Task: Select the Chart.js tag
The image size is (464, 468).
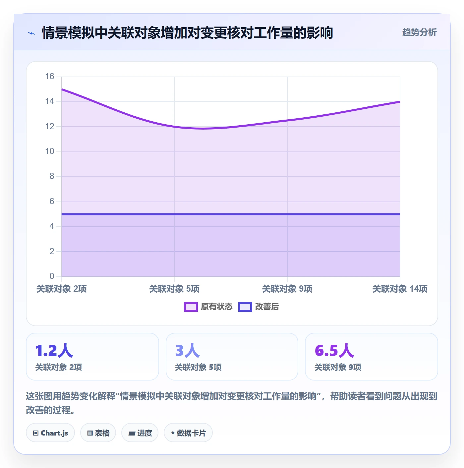Action: pos(50,433)
